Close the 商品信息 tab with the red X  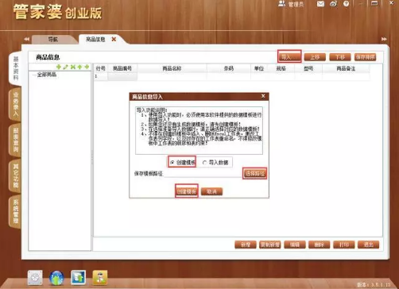[x=114, y=39]
